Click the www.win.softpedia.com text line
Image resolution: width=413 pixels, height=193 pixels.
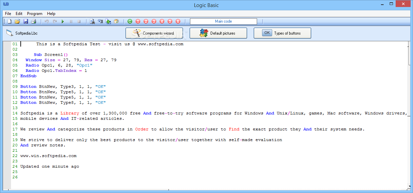tap(48, 156)
